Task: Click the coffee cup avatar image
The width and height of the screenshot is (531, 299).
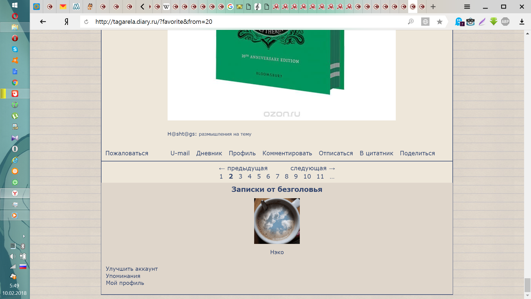Action: [x=277, y=221]
